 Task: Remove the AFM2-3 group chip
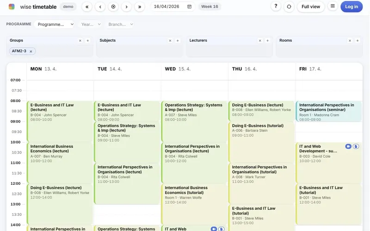[x=31, y=51]
